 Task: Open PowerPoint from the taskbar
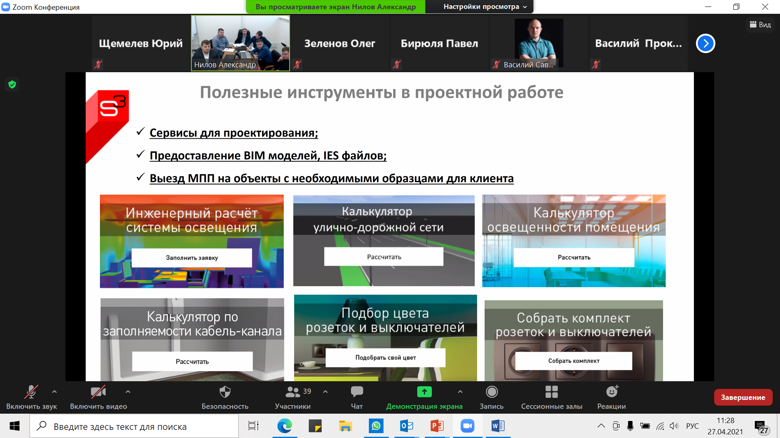tap(437, 426)
